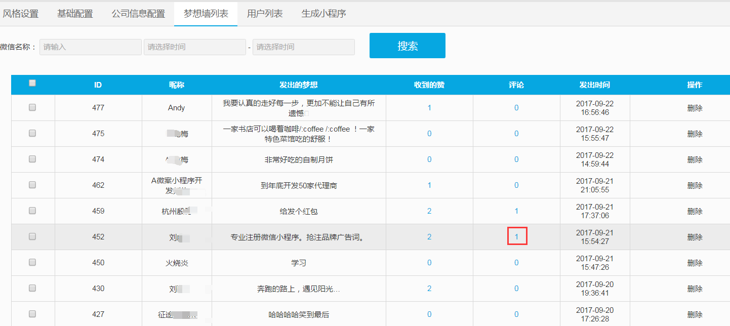Delete the dream entry from Andy

tap(695, 108)
